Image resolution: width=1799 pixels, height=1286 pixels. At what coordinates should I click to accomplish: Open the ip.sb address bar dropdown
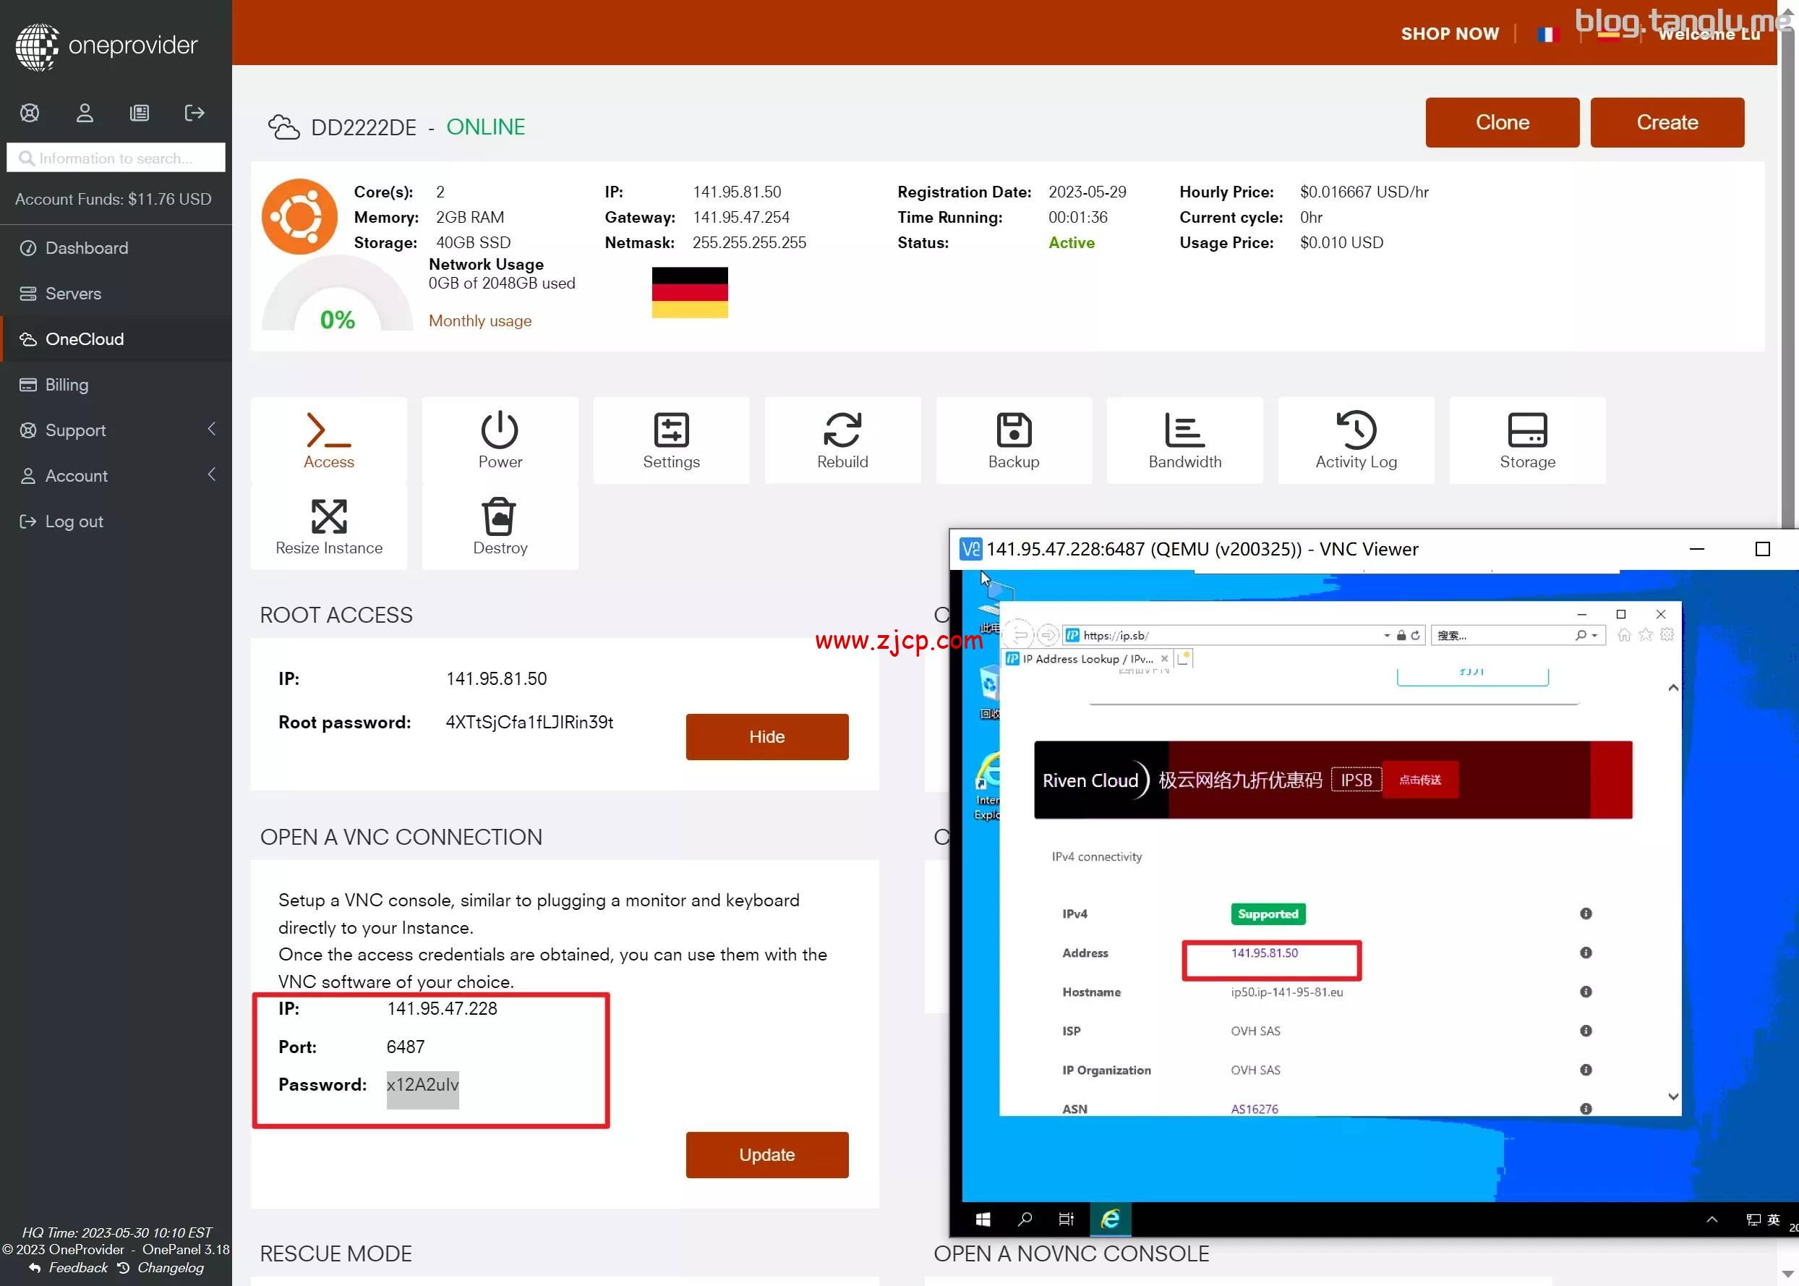1386,635
